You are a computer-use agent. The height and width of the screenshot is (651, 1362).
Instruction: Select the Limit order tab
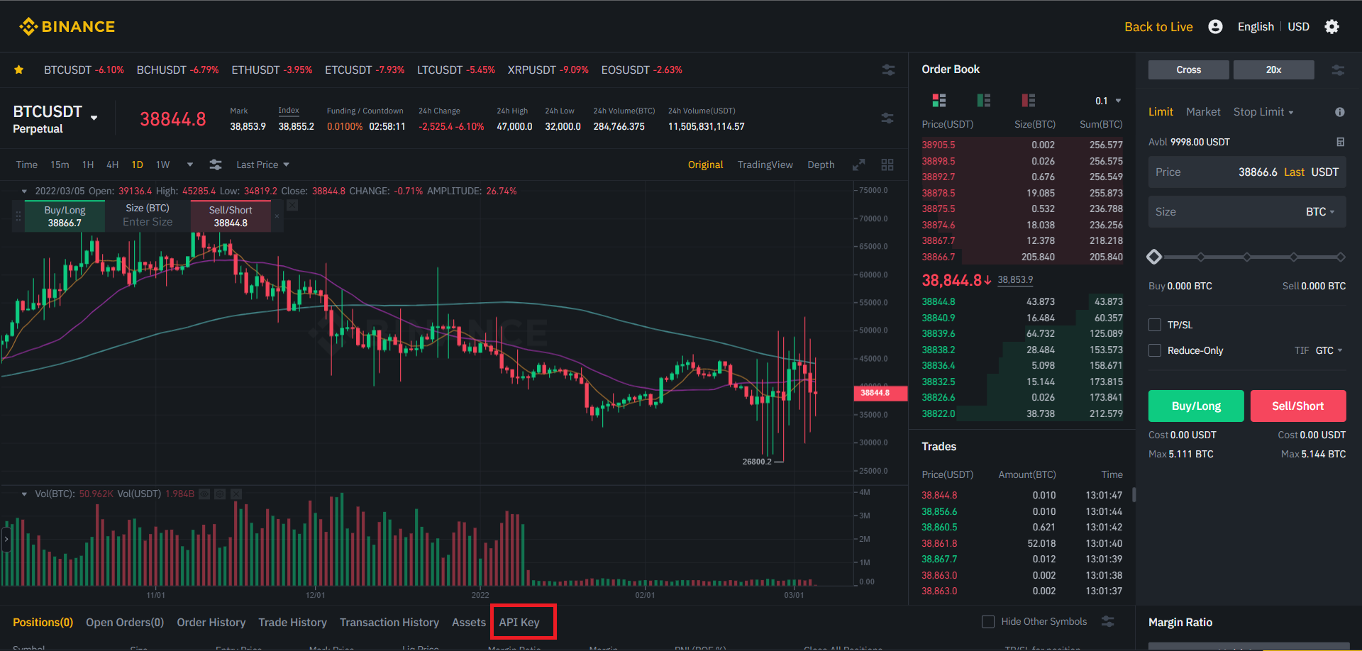pyautogui.click(x=1161, y=112)
